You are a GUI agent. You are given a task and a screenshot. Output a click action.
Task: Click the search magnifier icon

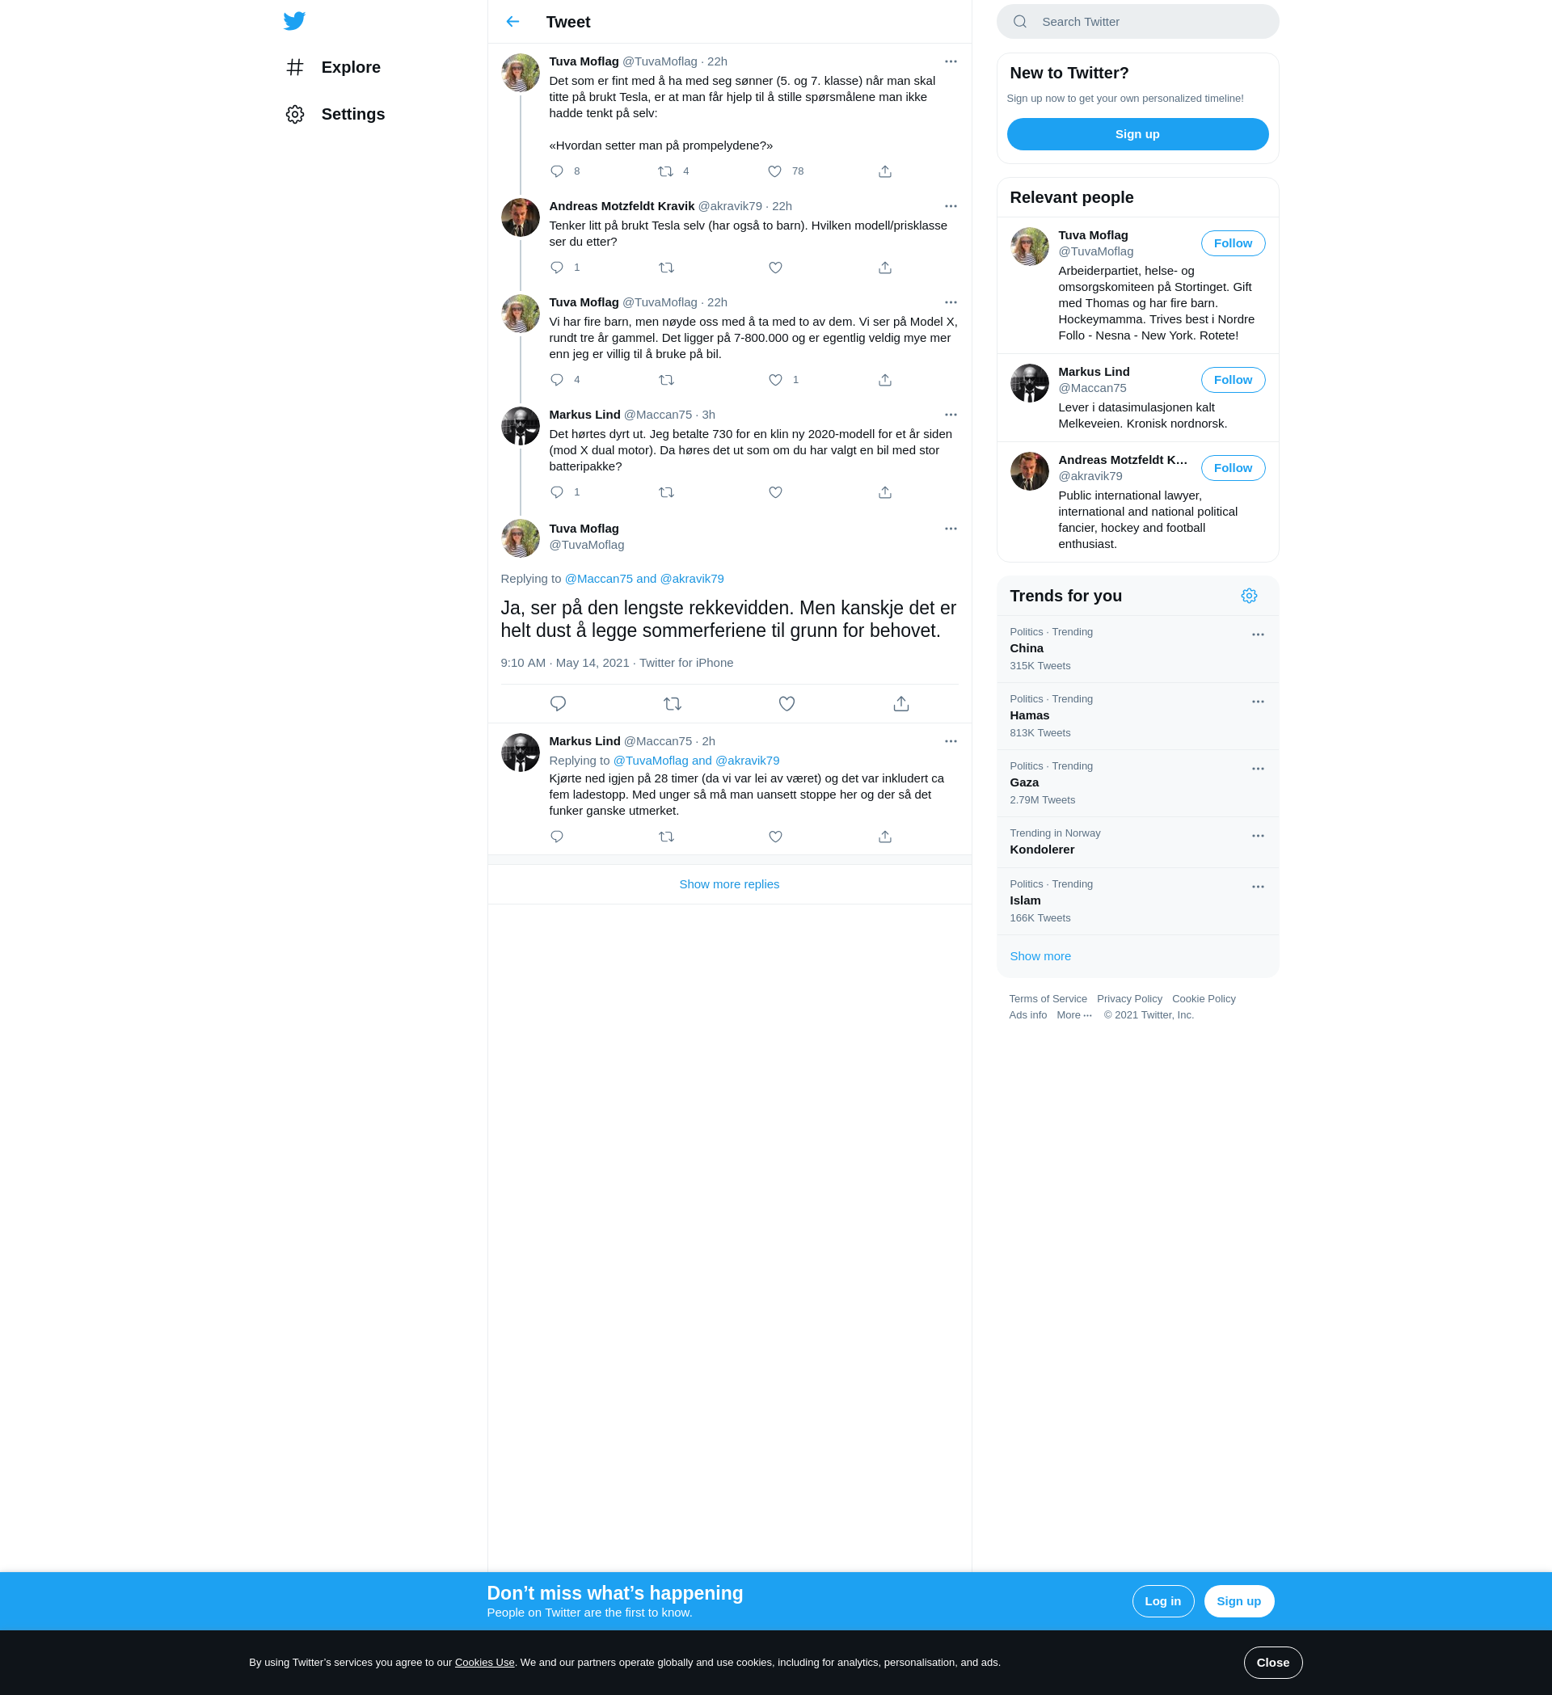tap(1020, 22)
